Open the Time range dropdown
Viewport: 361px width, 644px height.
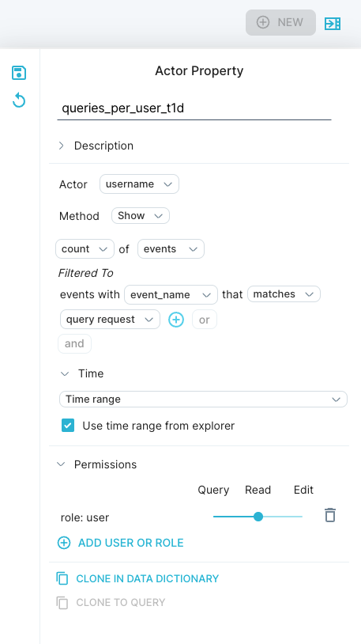tap(204, 400)
